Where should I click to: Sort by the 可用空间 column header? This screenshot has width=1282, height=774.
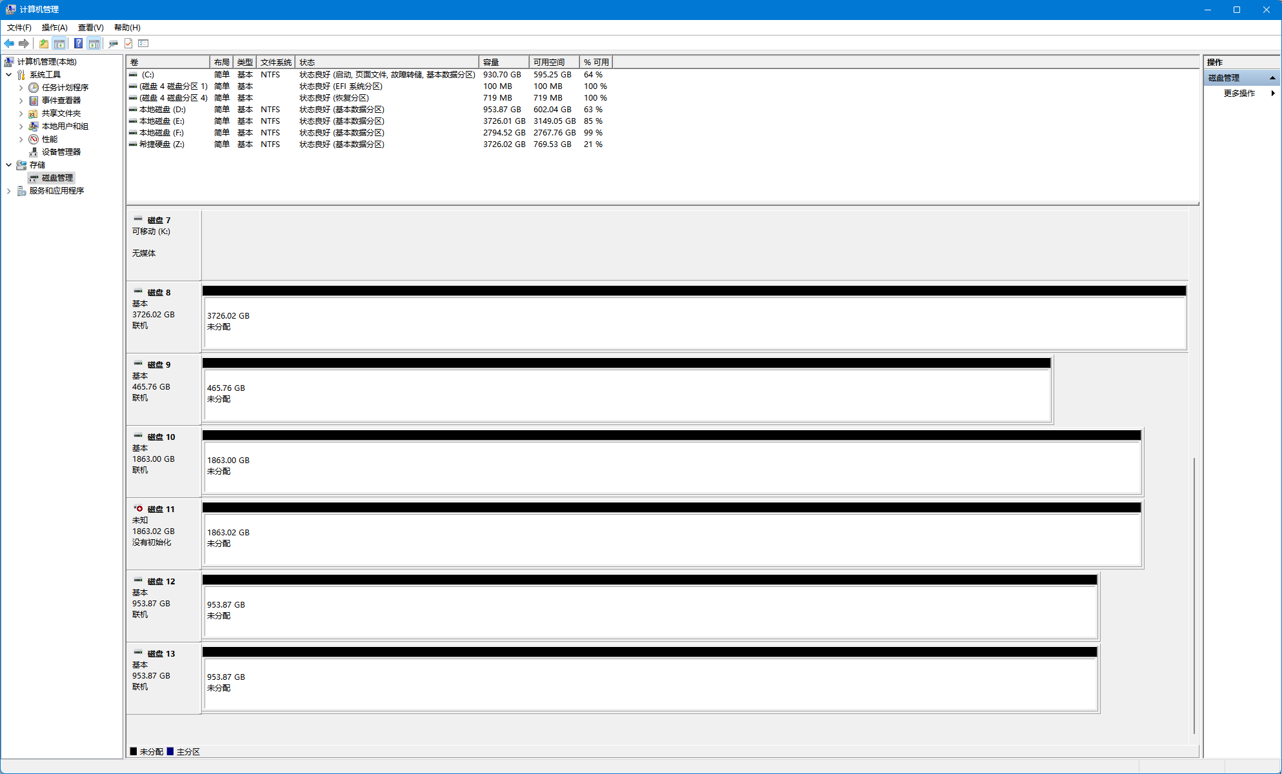[554, 63]
